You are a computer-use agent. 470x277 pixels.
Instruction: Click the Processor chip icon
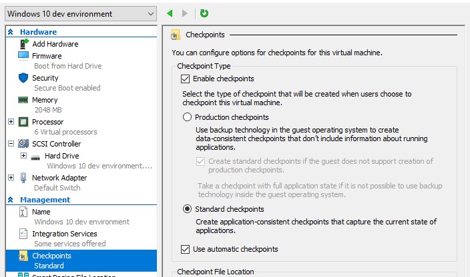(x=23, y=122)
